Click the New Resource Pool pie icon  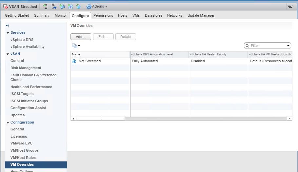click(x=78, y=7)
